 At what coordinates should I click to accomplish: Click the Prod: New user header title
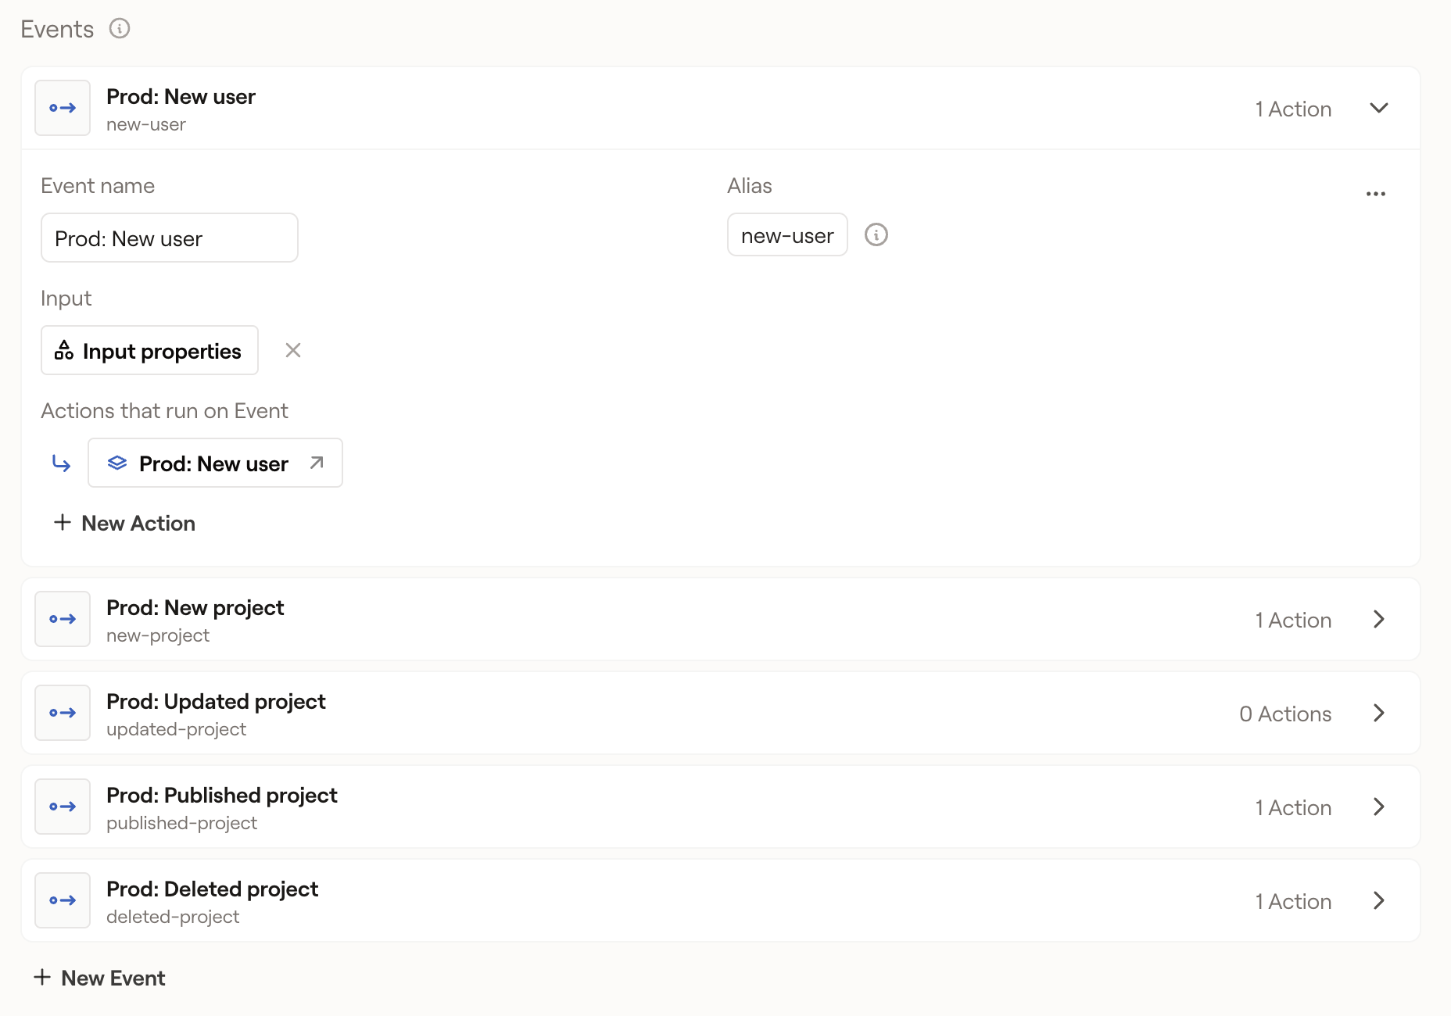pyautogui.click(x=181, y=96)
